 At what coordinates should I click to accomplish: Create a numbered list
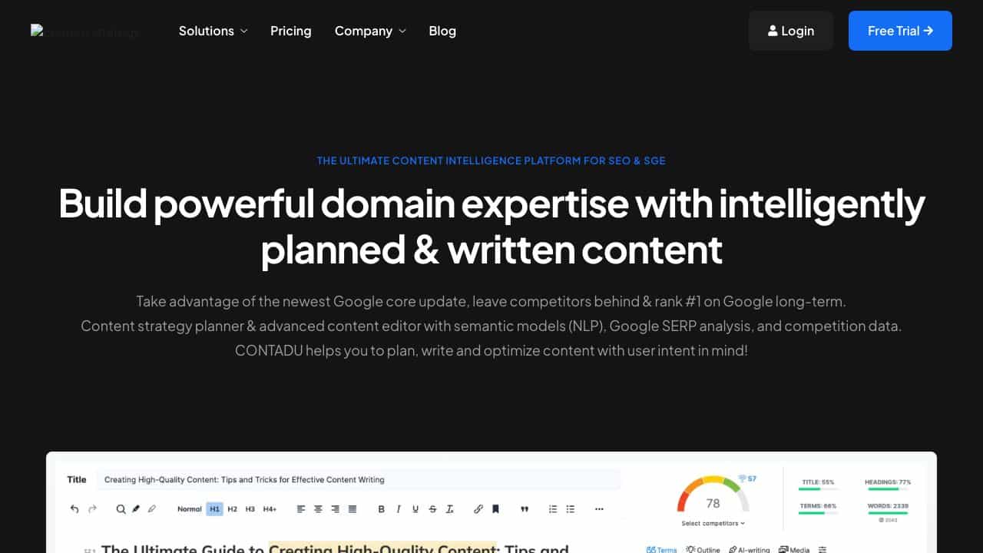(553, 508)
